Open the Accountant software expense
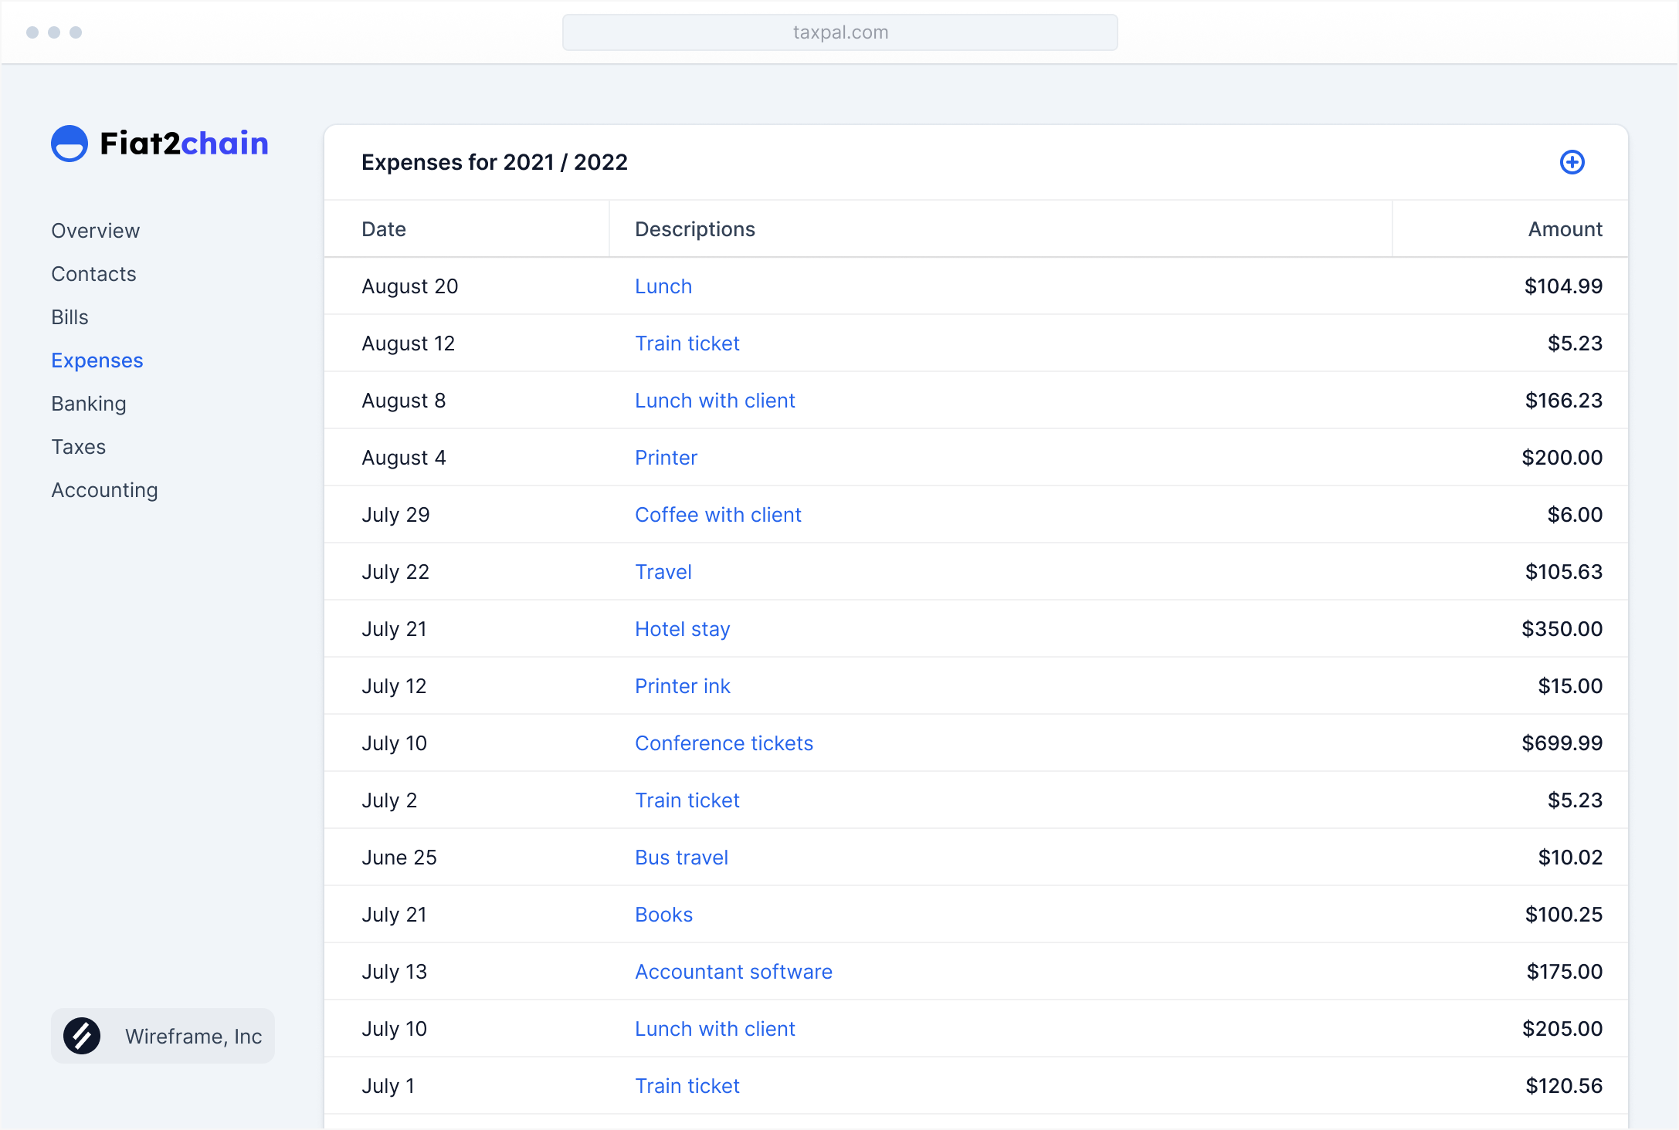This screenshot has height=1130, width=1679. [734, 972]
